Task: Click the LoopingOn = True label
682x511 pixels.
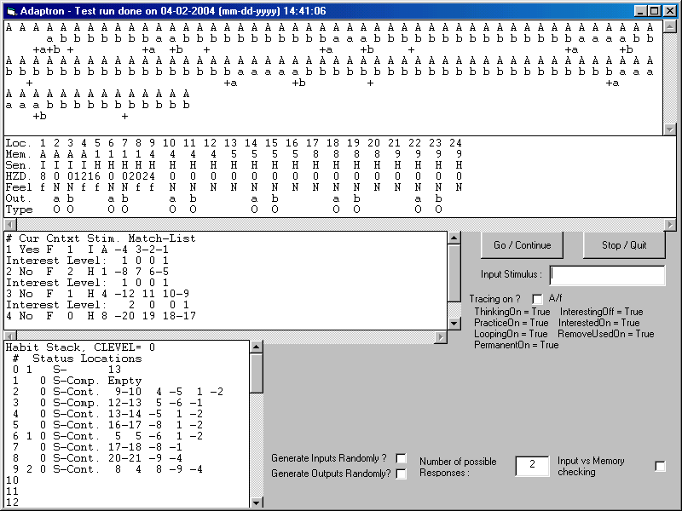Action: click(511, 334)
